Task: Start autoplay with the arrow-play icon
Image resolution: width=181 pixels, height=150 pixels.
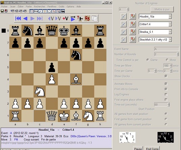Action: pos(73,19)
